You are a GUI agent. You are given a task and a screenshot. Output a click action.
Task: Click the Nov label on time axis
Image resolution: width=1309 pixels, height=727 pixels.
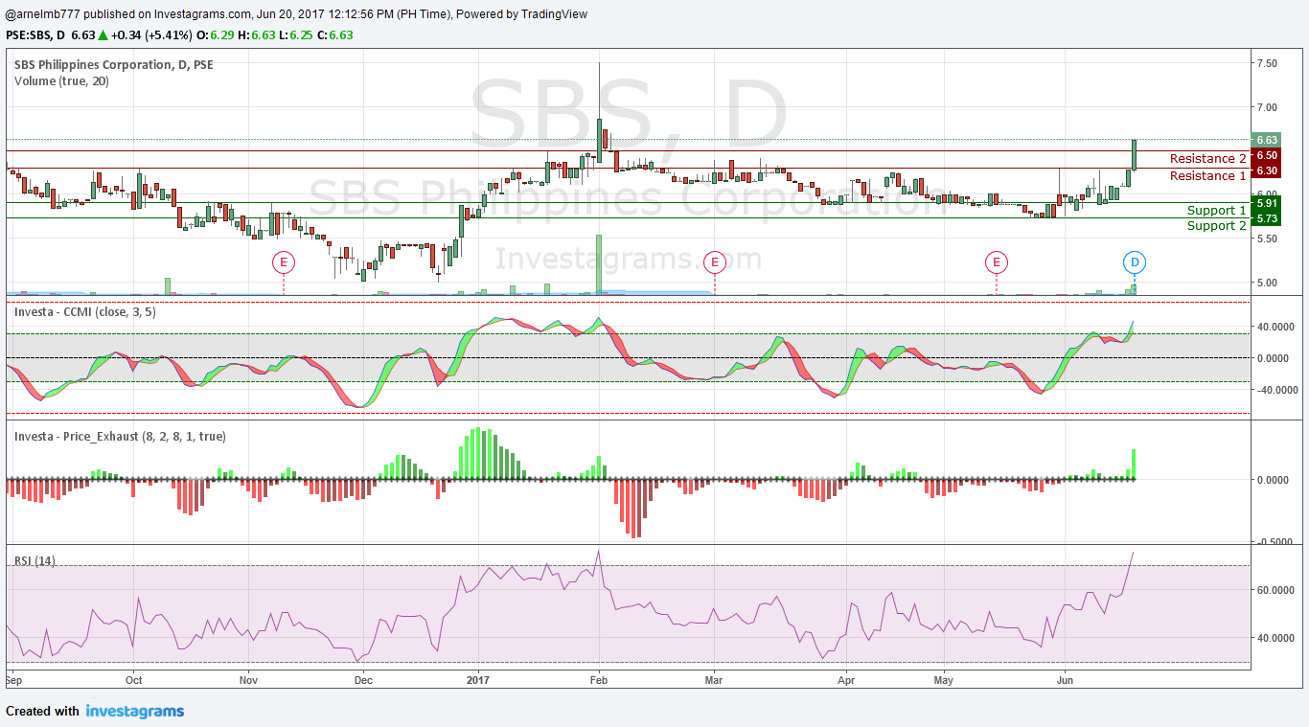pyautogui.click(x=248, y=681)
